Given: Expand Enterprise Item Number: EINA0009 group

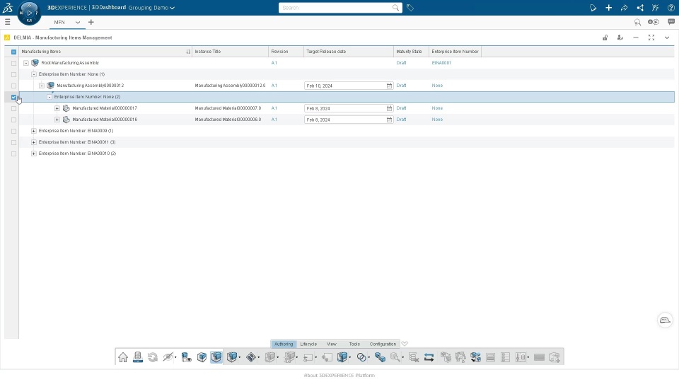Looking at the screenshot, I should (34, 130).
